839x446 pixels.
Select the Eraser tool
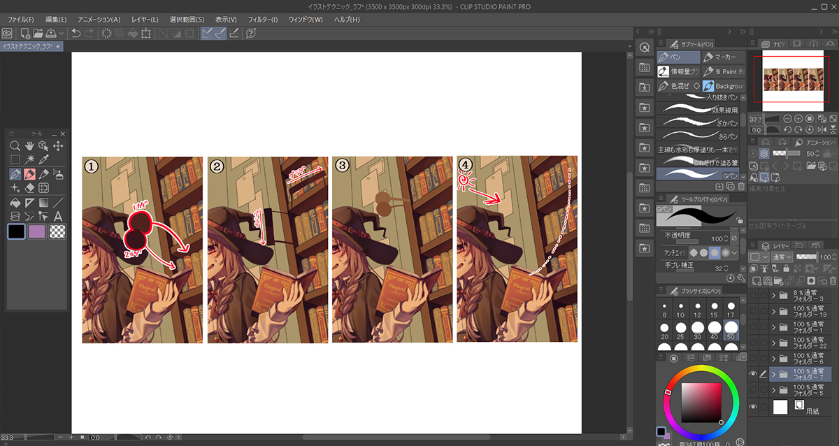click(x=29, y=188)
